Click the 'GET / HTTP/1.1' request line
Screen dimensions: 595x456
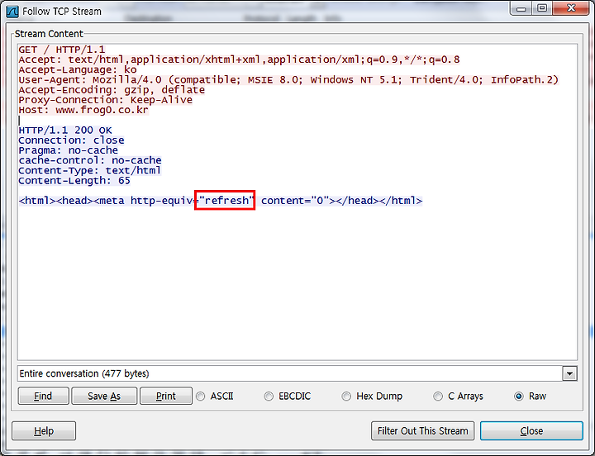pos(62,50)
